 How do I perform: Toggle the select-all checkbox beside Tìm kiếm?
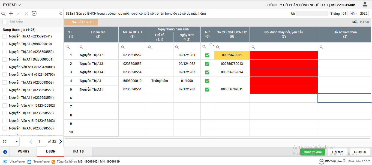click(x=5, y=22)
